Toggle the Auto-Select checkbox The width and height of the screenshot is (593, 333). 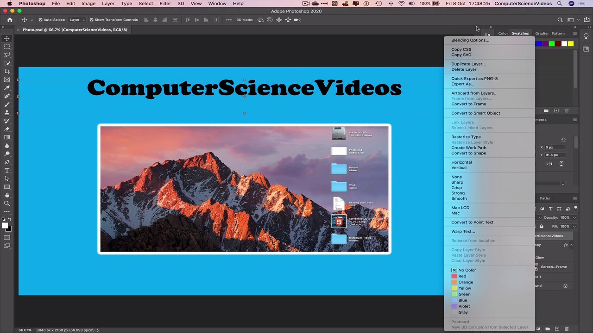click(40, 20)
